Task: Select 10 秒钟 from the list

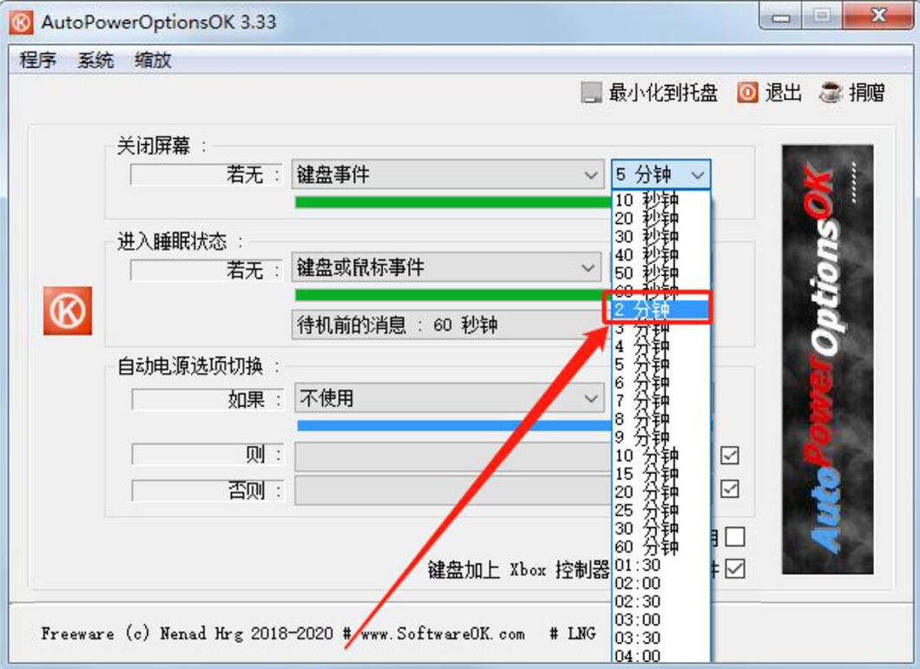Action: click(x=660, y=200)
